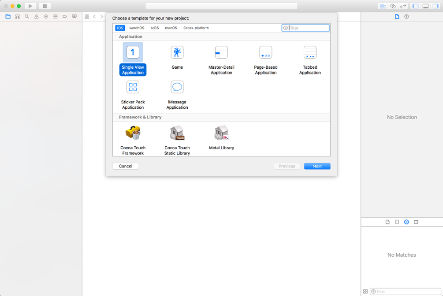Show the Issue navigator warning icon
The width and height of the screenshot is (443, 296).
click(37, 17)
